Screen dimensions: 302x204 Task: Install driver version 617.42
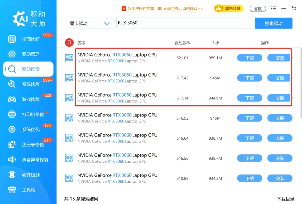(279, 78)
